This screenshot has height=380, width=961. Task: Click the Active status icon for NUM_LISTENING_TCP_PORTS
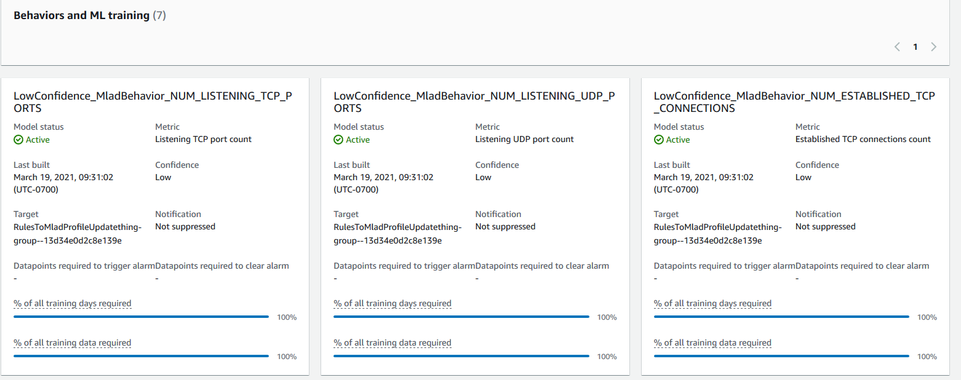[x=18, y=140]
